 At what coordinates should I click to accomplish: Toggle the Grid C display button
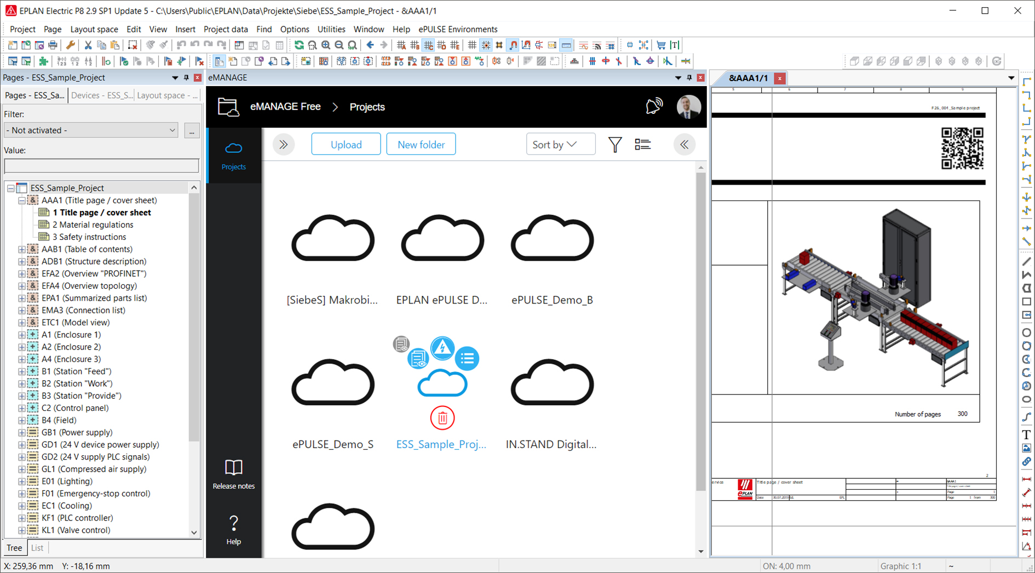(428, 45)
